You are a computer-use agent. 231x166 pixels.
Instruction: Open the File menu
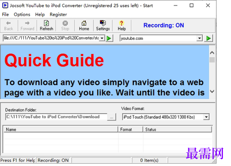pos(6,14)
